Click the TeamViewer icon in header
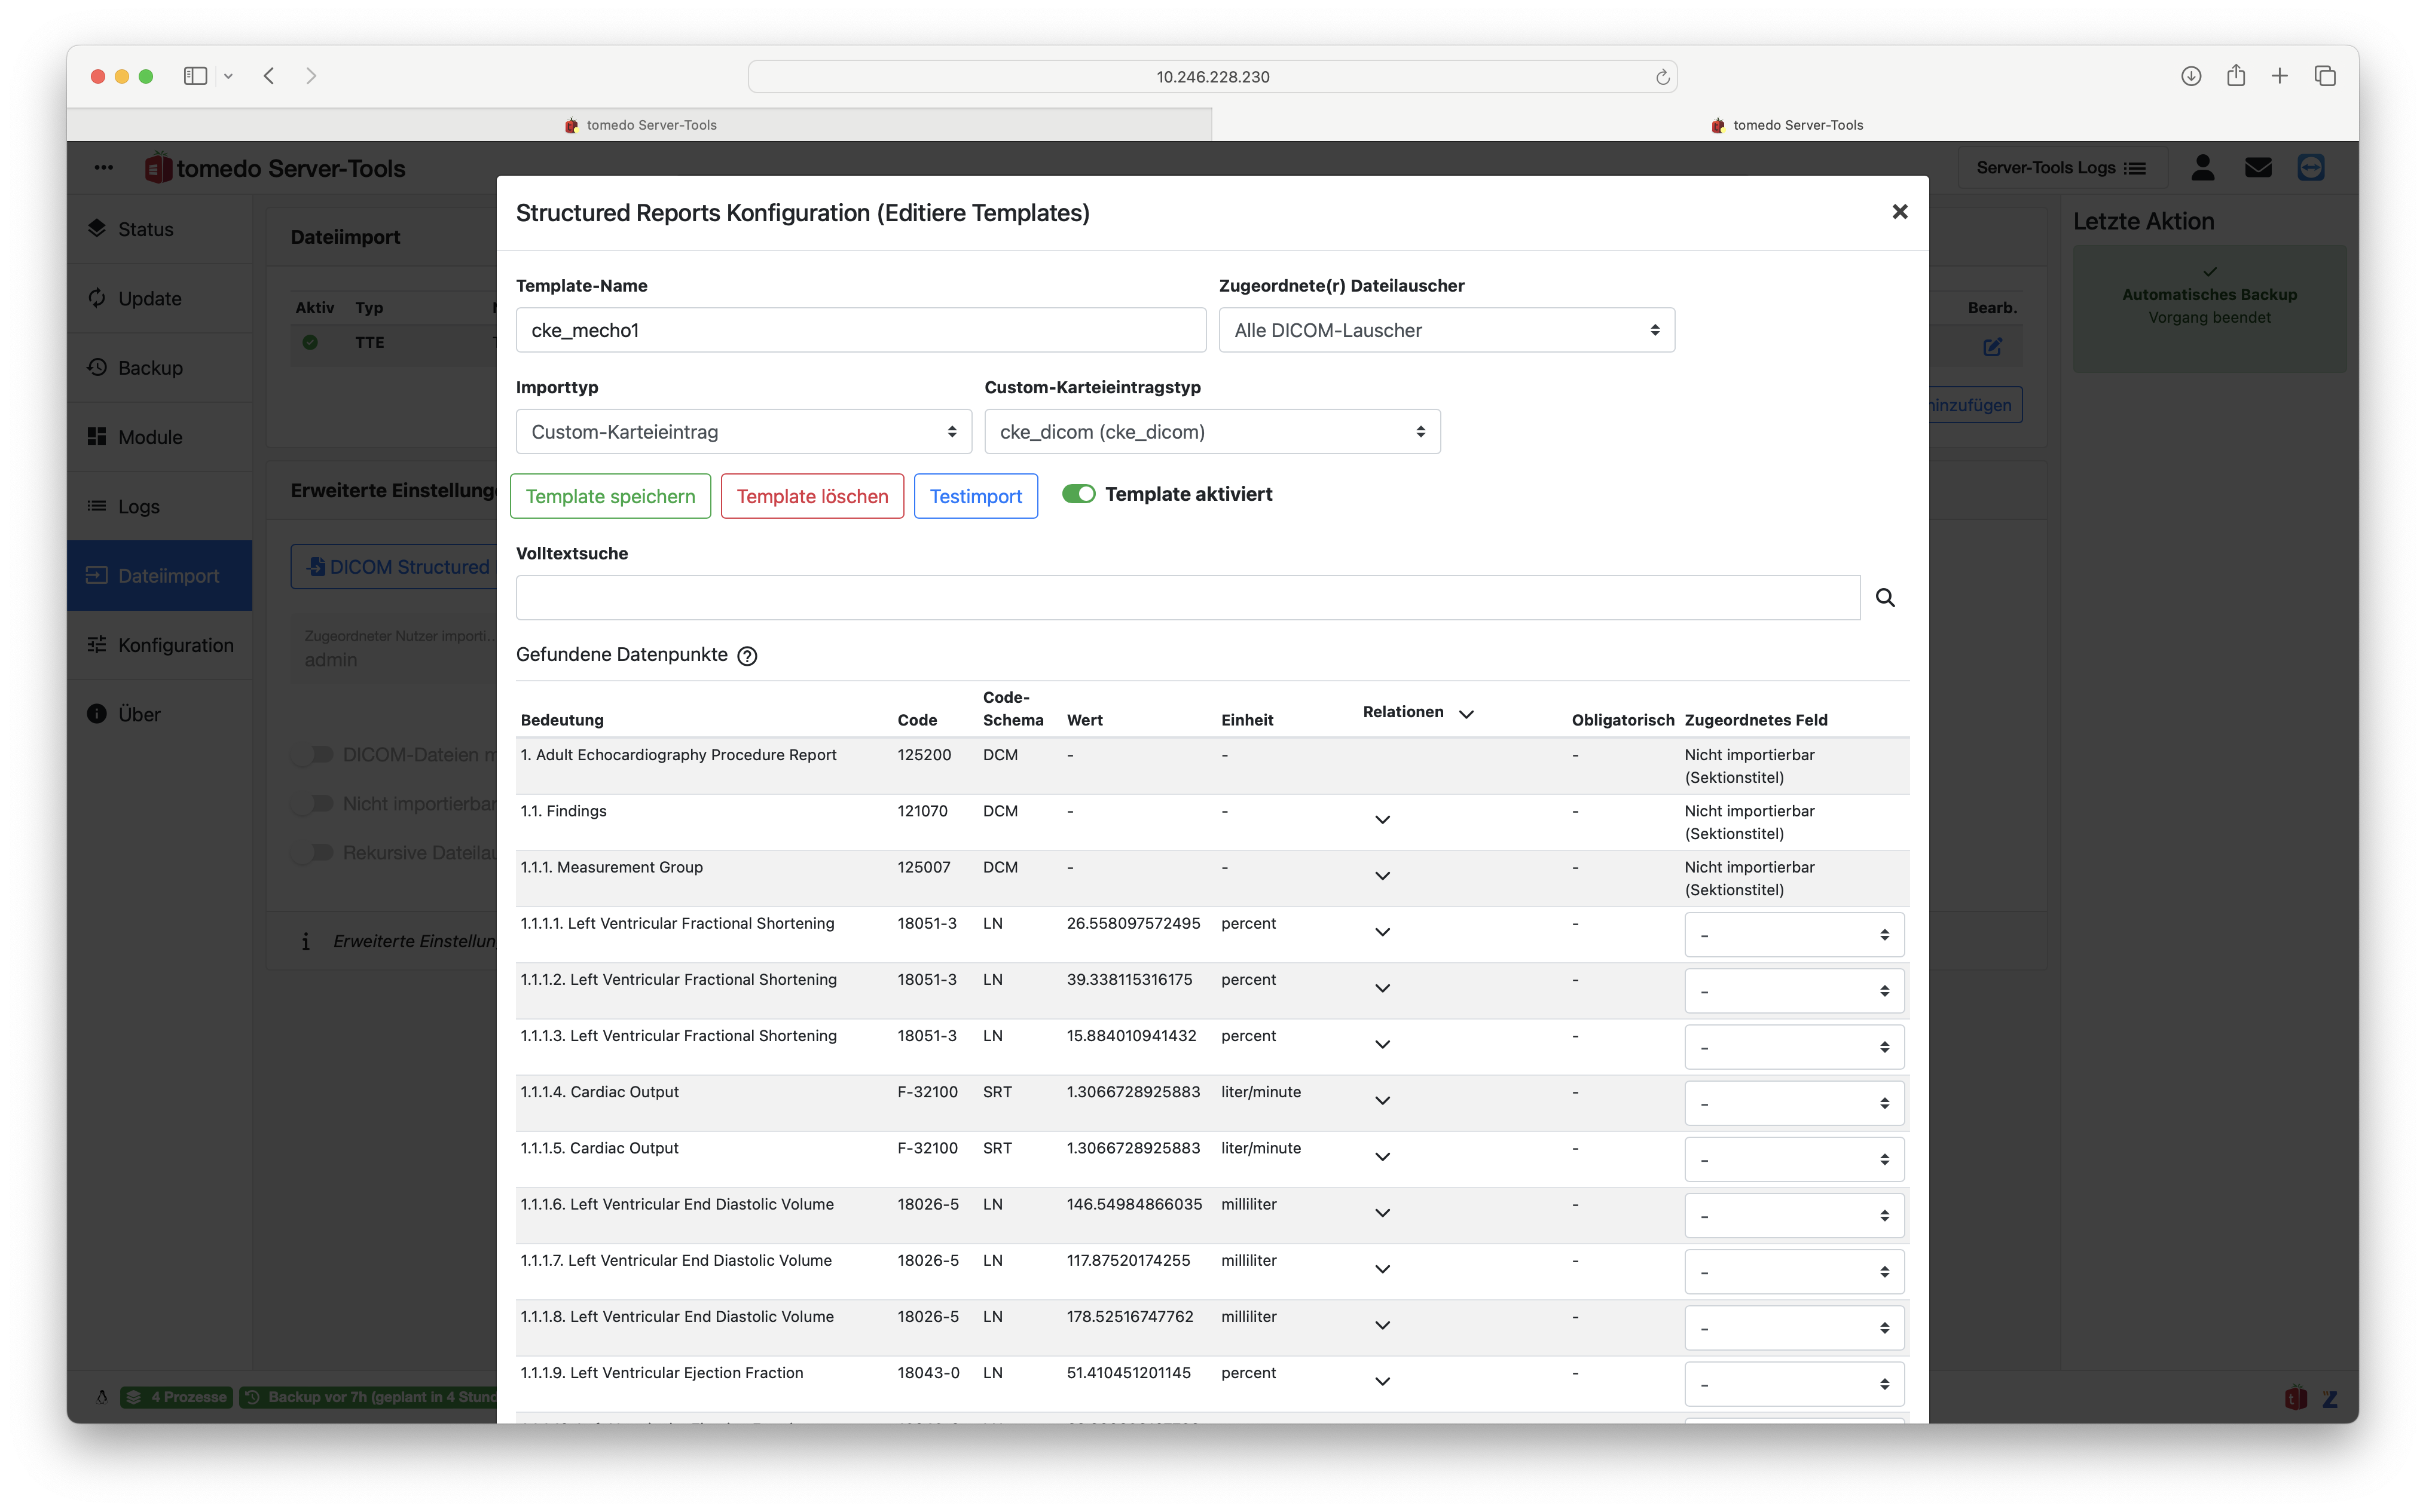2426x1512 pixels. point(2311,167)
